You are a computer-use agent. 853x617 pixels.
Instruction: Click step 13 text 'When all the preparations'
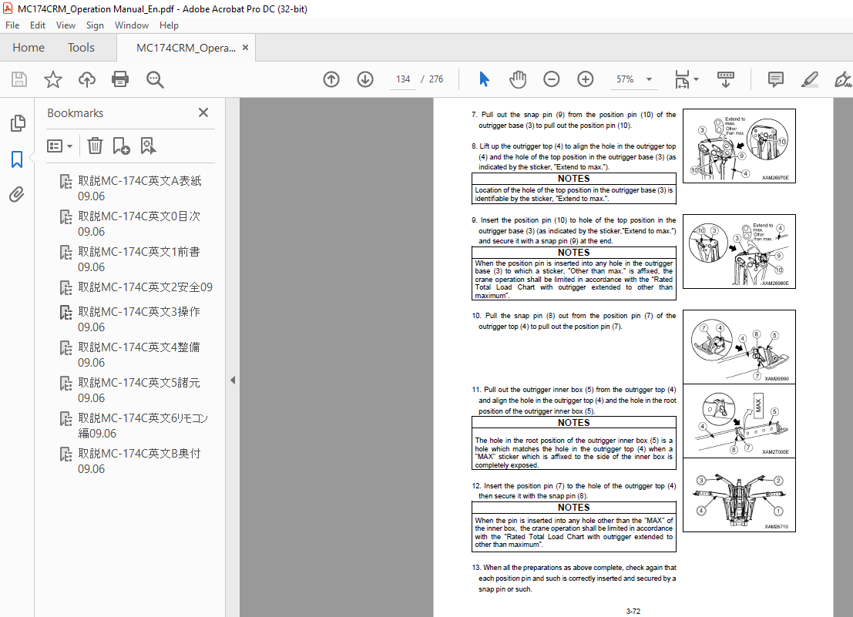(x=522, y=568)
